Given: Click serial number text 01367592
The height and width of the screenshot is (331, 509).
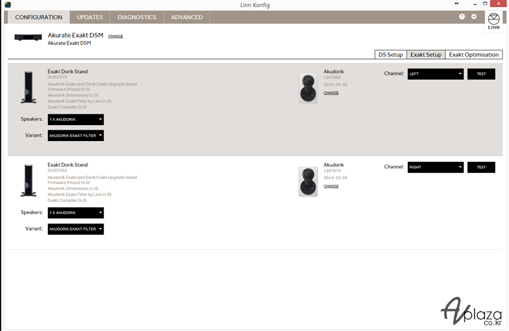Looking at the screenshot, I should 57,170.
